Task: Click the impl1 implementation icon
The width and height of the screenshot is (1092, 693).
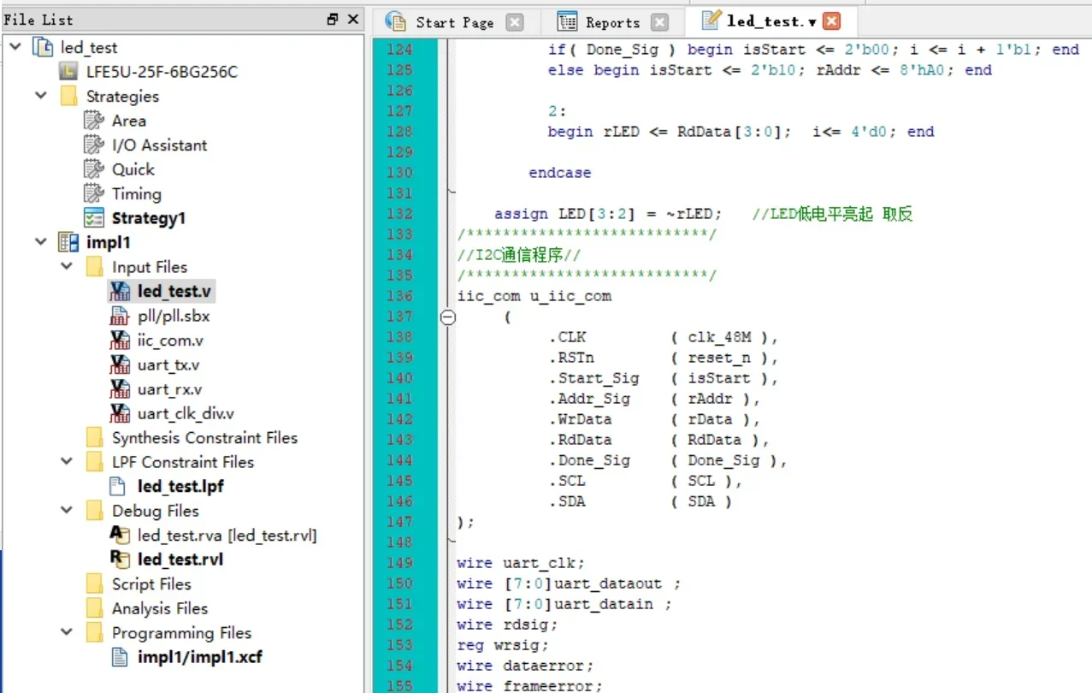Action: (x=68, y=242)
